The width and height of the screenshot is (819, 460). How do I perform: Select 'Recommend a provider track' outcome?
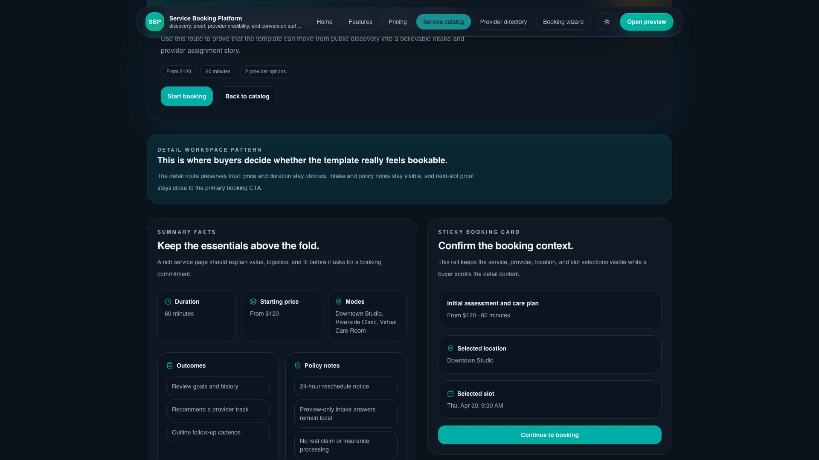tap(218, 409)
